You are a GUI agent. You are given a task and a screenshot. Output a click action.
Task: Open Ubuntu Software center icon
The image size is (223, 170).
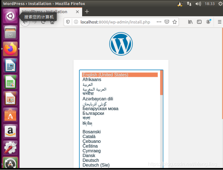coord(10,115)
